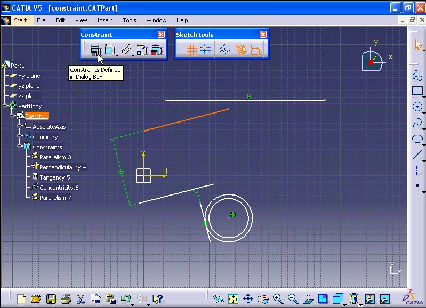Select Concentricity.6 constraint
This screenshot has height=308, width=426.
(x=59, y=188)
